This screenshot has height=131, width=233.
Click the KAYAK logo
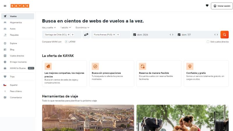point(20,6)
